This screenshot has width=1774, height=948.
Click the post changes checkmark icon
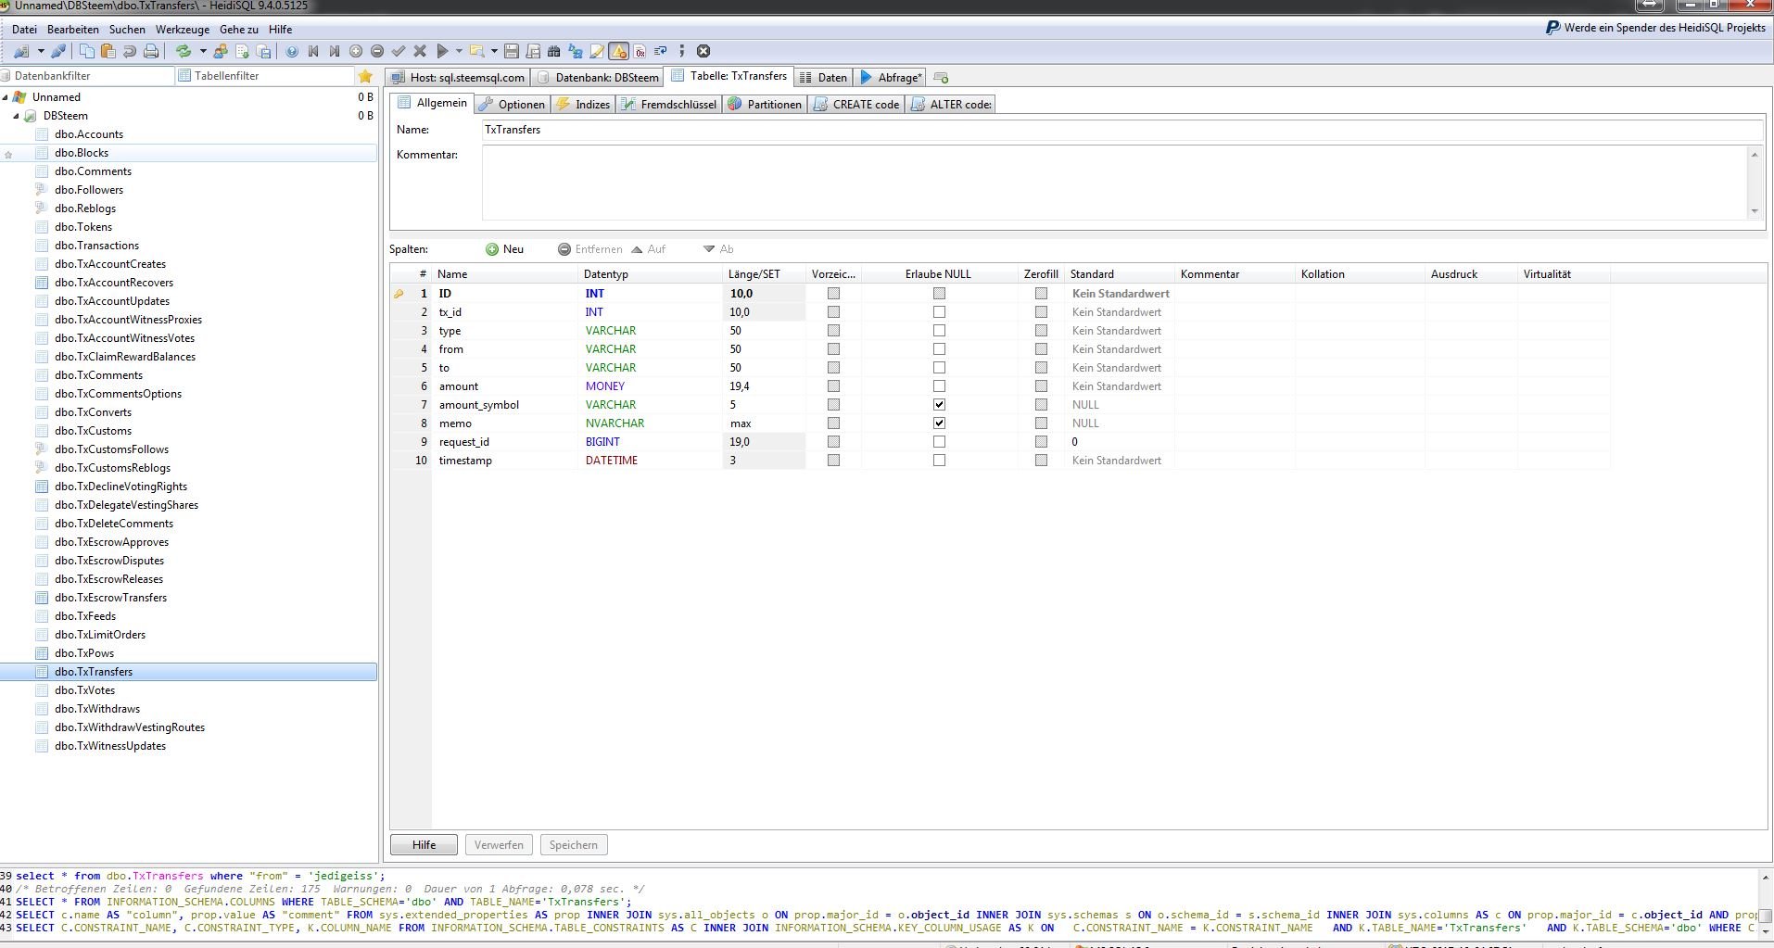point(399,51)
